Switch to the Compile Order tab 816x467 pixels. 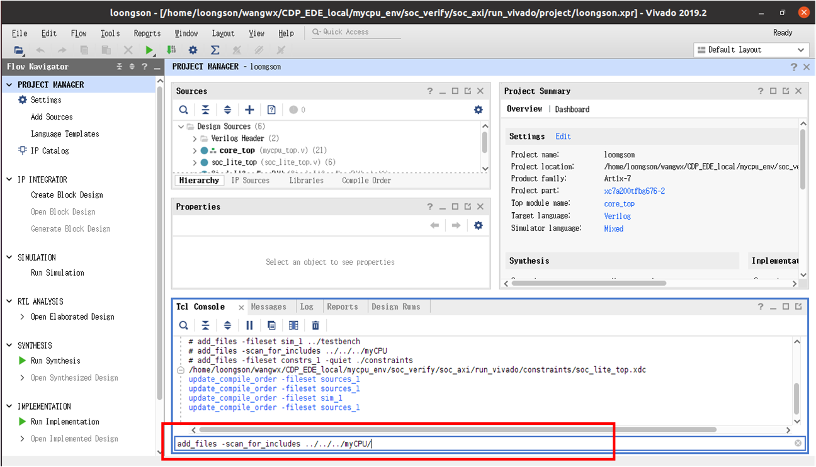[366, 181]
